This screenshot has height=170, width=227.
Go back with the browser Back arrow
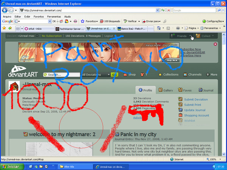(5, 10)
